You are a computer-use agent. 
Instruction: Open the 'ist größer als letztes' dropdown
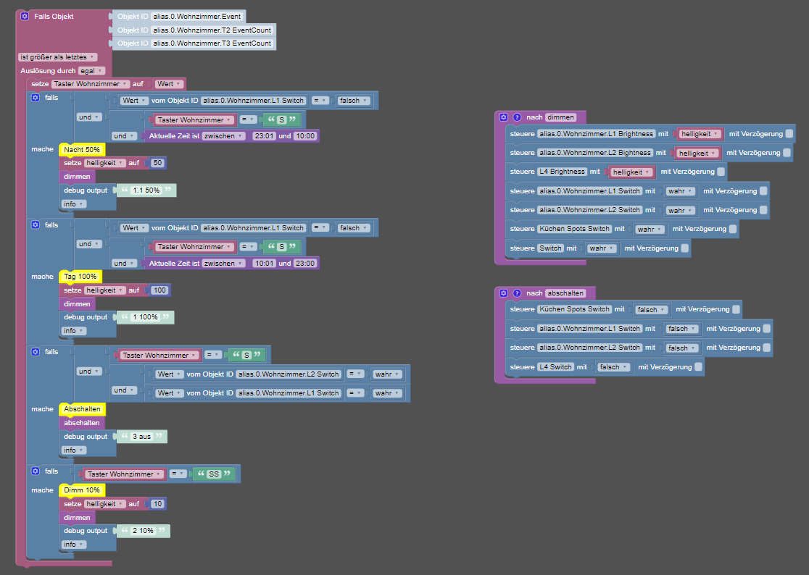click(x=57, y=57)
